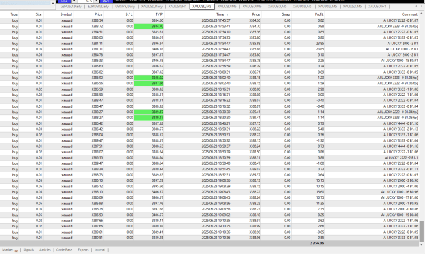Switch to the EURUSD,Daily chart tab
Screen dimensions: 425x254
(x=98, y=6)
